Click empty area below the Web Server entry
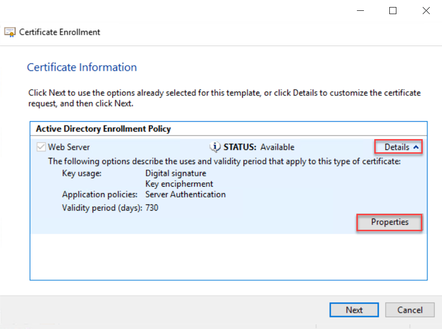This screenshot has width=442, height=329. pyautogui.click(x=229, y=256)
